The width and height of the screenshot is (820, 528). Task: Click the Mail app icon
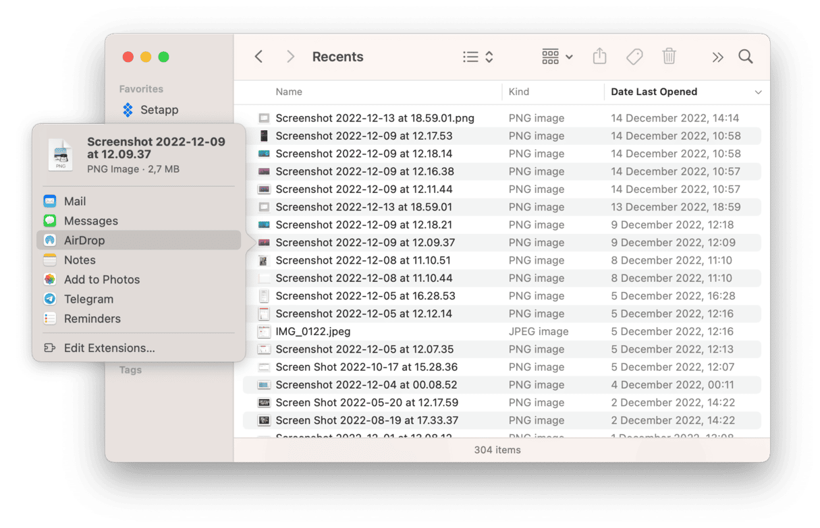tap(50, 201)
